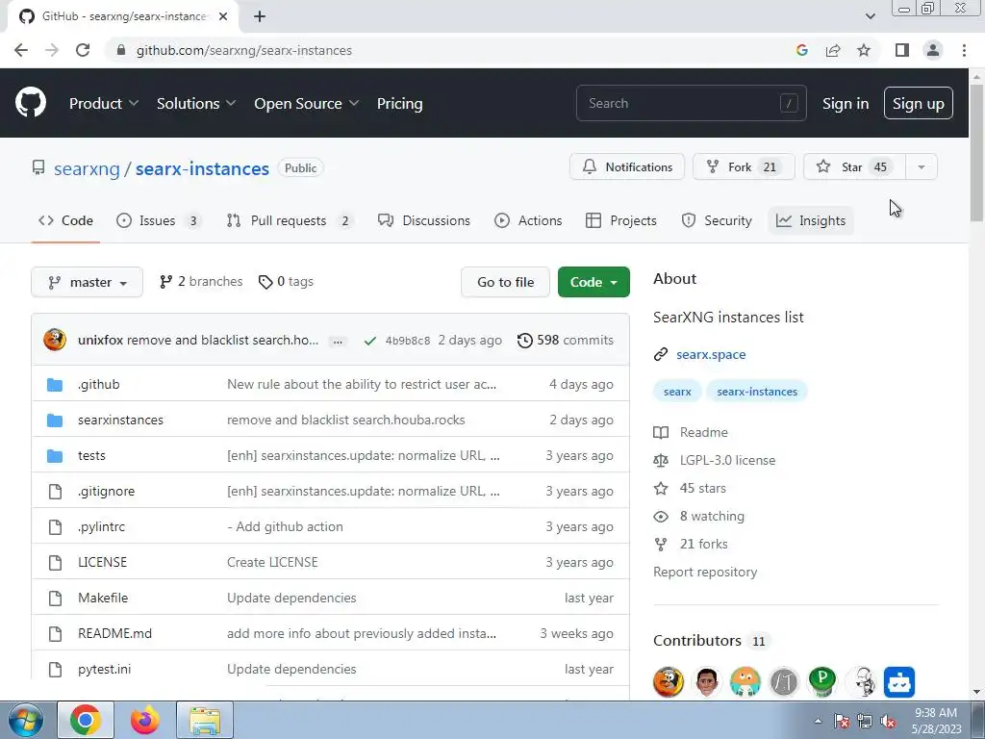Open the Star lists dropdown arrow
Image resolution: width=985 pixels, height=739 pixels.
coord(922,167)
